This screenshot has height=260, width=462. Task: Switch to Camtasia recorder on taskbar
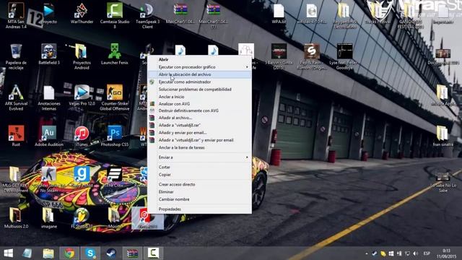point(153,253)
